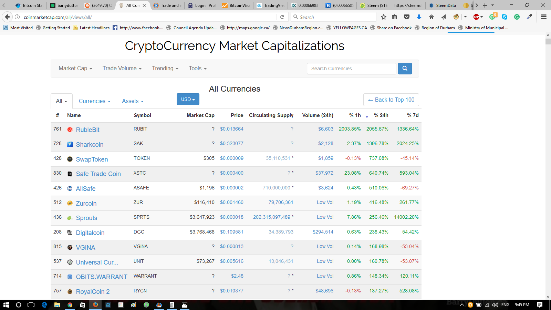Switch to the SteemData browser tab
Viewport: 551px width, 310px height.
coord(443,5)
